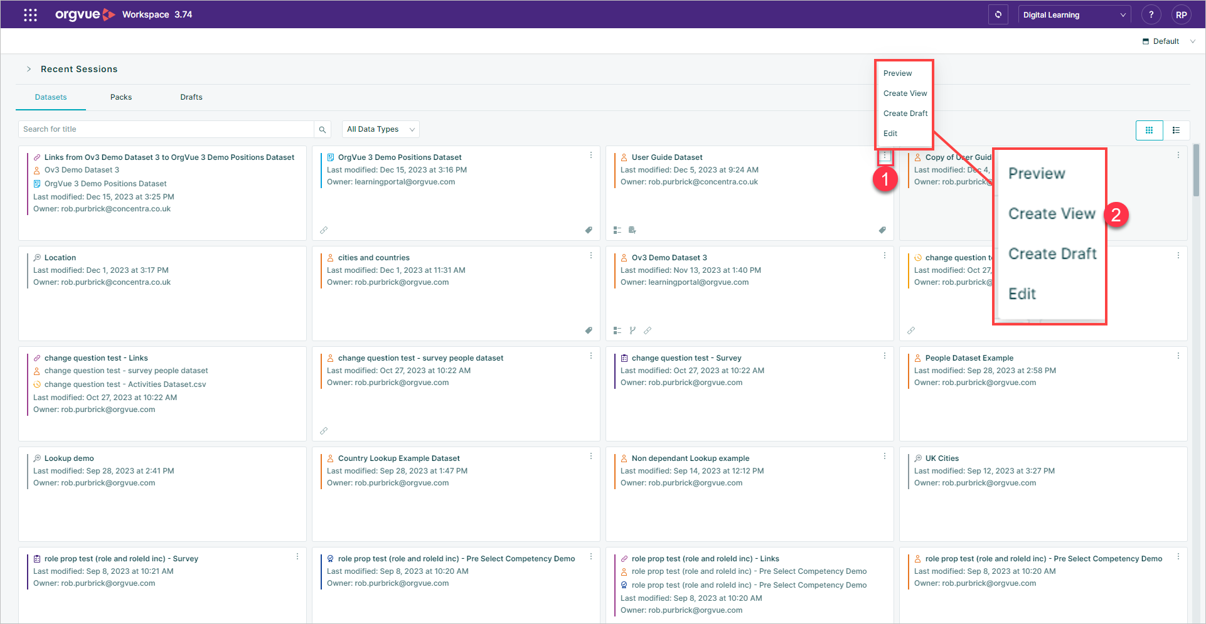Open the User Guide Dataset title
This screenshot has width=1206, height=624.
667,157
